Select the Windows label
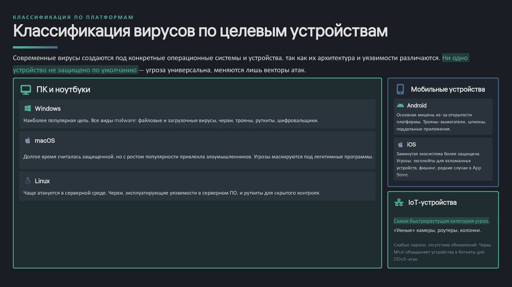This screenshot has width=512, height=287. 47,108
